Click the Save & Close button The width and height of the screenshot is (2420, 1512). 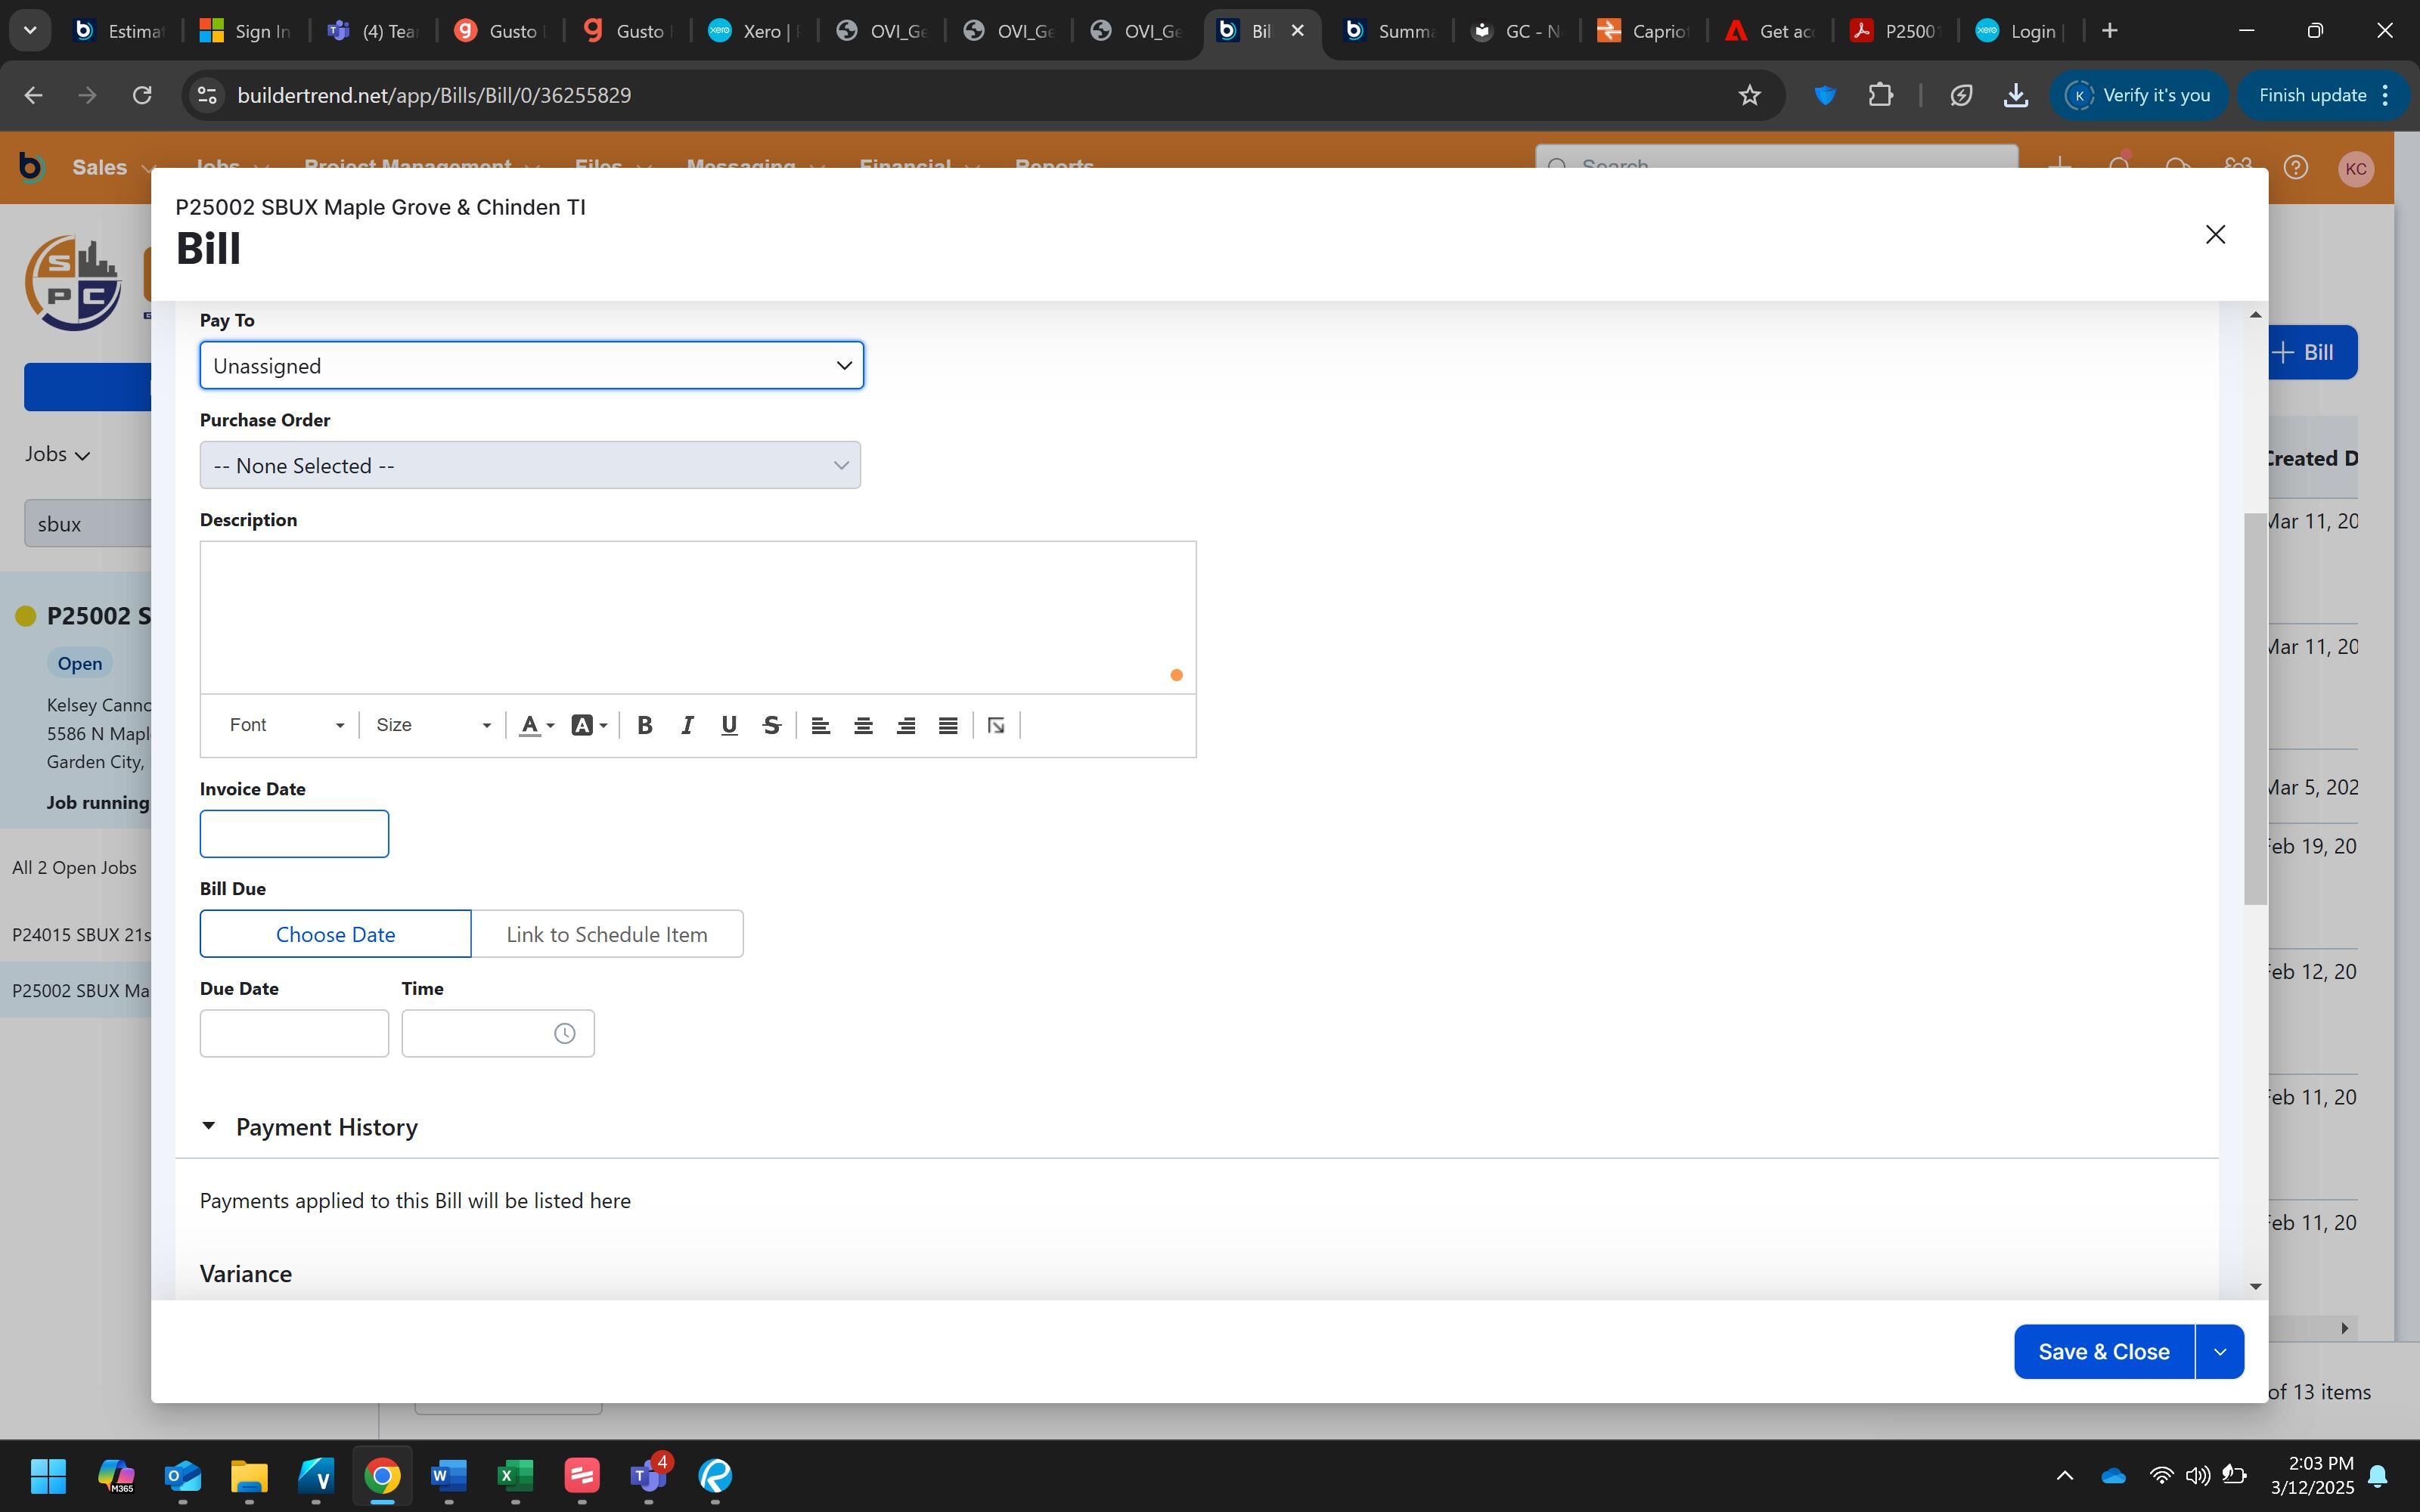[2103, 1352]
